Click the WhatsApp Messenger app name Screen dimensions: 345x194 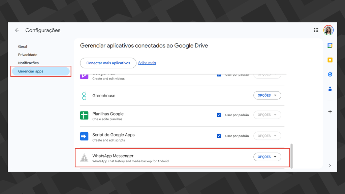(x=113, y=156)
